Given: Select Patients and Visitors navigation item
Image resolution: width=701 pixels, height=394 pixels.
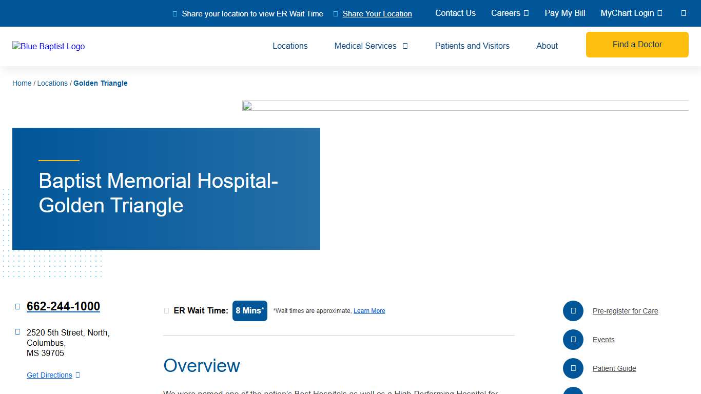Looking at the screenshot, I should tap(472, 46).
